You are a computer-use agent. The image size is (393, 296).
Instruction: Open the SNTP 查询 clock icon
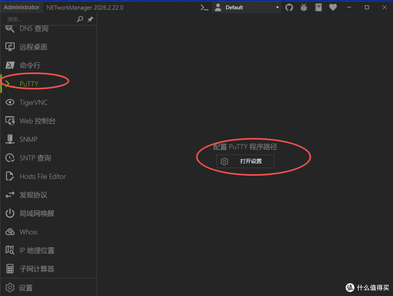[x=10, y=158]
